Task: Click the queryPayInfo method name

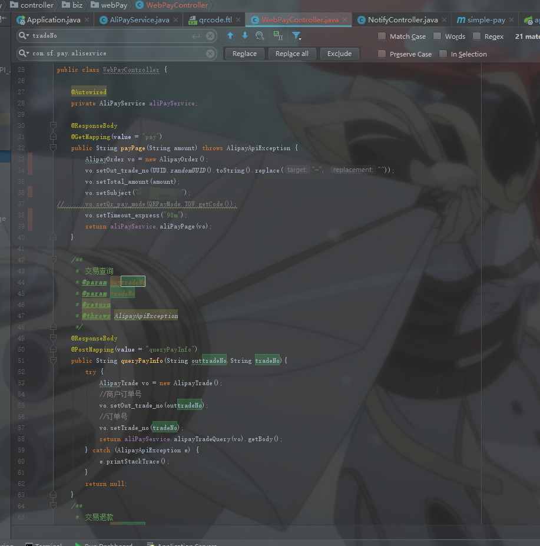Action: coord(142,360)
